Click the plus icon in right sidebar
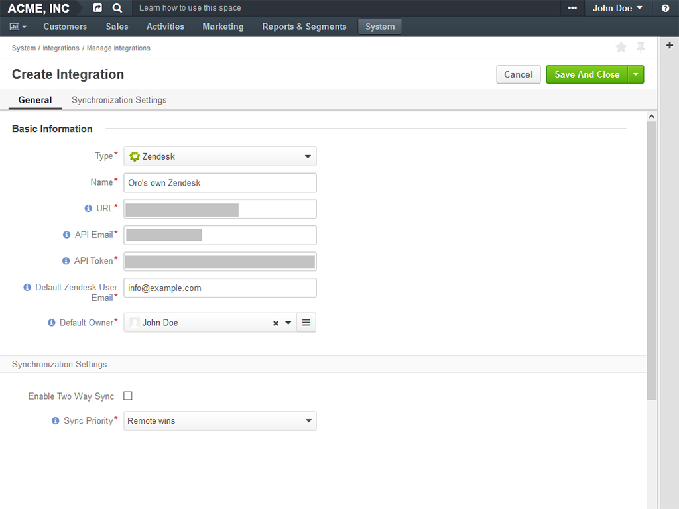The height and width of the screenshot is (509, 679). (x=669, y=46)
